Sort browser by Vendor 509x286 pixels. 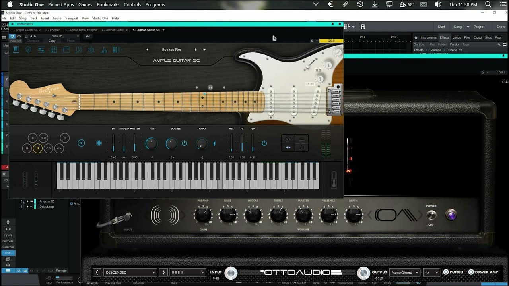point(455,44)
